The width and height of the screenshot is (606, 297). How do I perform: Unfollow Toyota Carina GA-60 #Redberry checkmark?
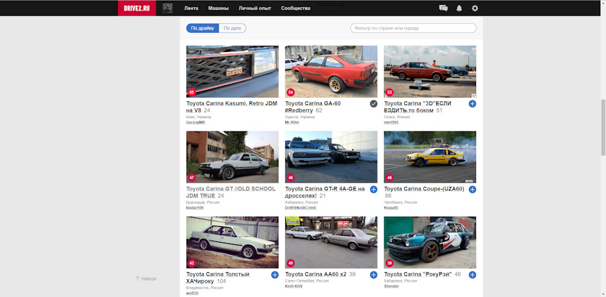tap(373, 104)
